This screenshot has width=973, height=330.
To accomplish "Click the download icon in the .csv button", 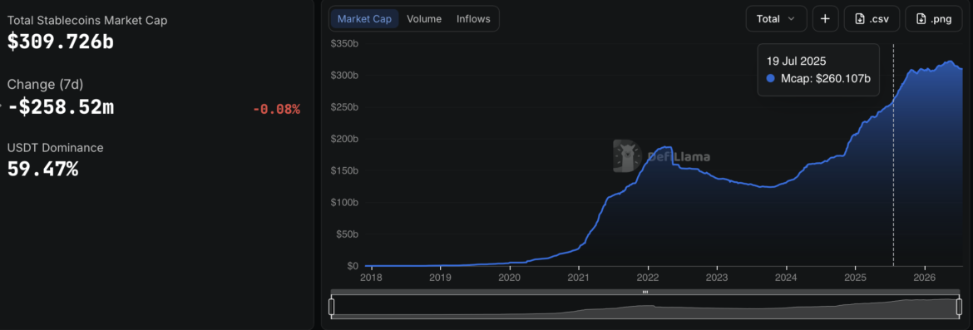I will pos(859,18).
